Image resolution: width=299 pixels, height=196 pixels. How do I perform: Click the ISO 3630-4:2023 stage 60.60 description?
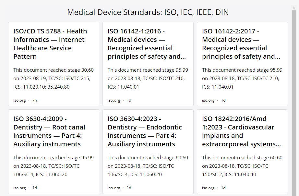coord(148,166)
